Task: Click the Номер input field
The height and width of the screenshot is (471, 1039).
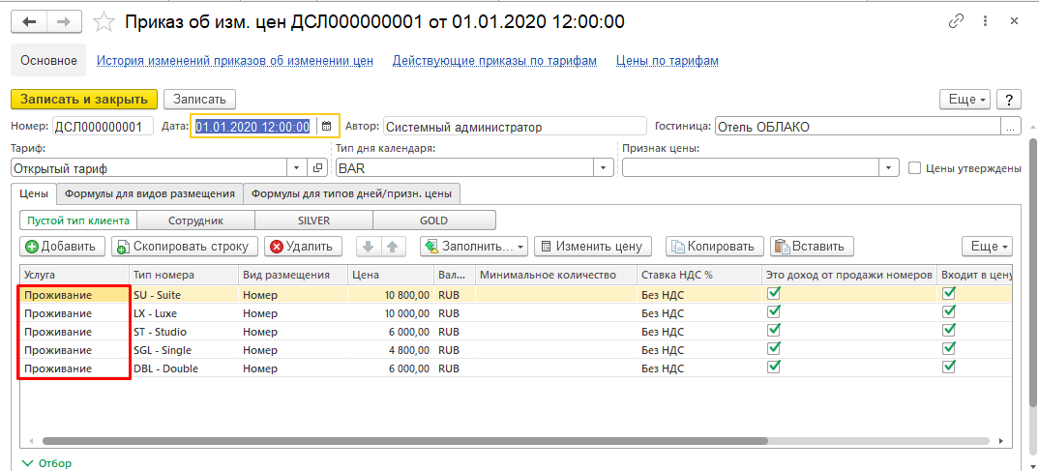Action: (103, 127)
